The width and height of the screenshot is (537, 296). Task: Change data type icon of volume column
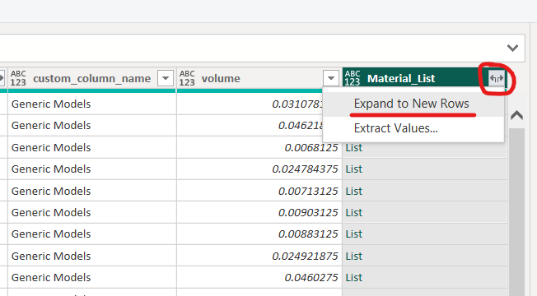[x=187, y=78]
